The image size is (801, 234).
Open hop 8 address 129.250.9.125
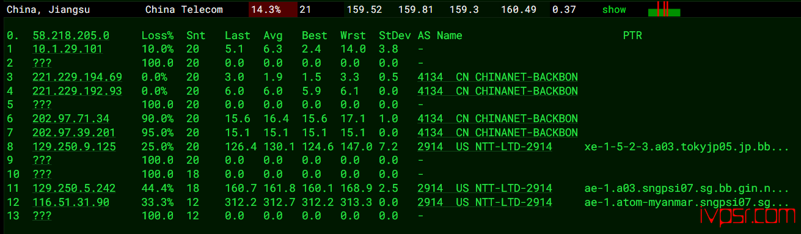[x=74, y=147]
